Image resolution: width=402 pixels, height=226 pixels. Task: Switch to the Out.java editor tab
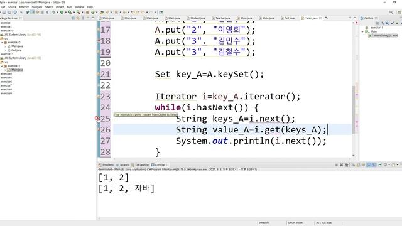pyautogui.click(x=288, y=18)
